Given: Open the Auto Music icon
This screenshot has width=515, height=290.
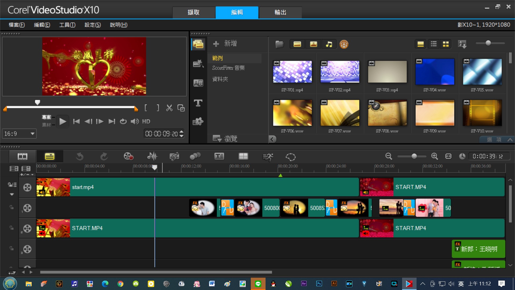Looking at the screenshot, I should click(x=174, y=157).
